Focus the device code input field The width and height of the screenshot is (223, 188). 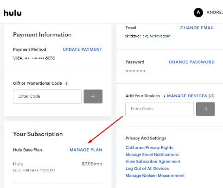[159, 109]
